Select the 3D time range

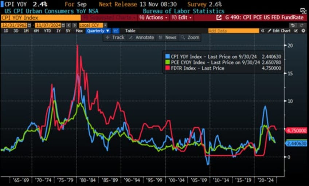(16, 31)
